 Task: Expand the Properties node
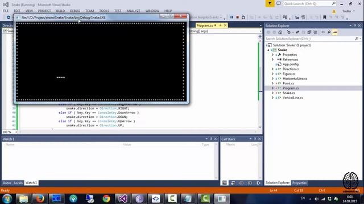[273, 55]
